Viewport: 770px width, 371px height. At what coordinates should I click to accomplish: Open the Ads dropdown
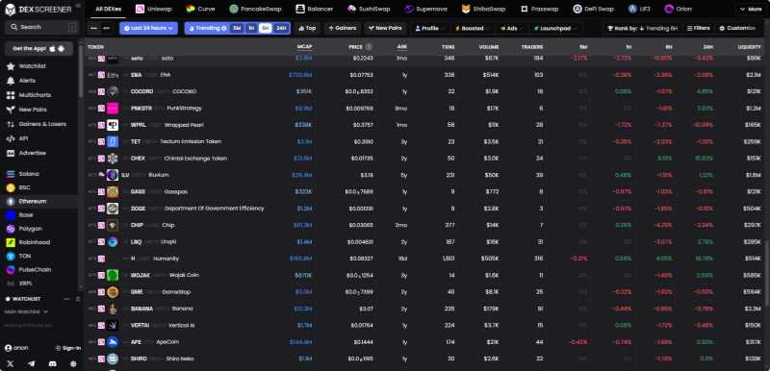pos(511,29)
